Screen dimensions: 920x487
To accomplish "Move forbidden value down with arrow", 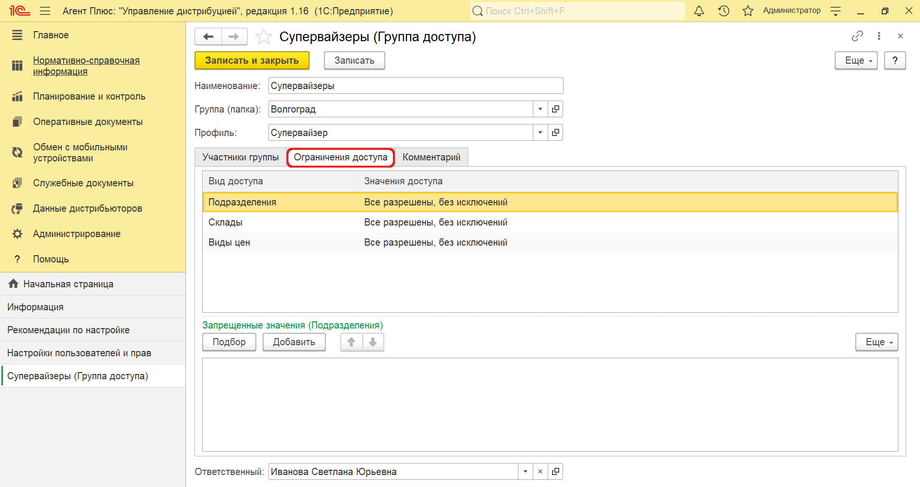I will 373,342.
